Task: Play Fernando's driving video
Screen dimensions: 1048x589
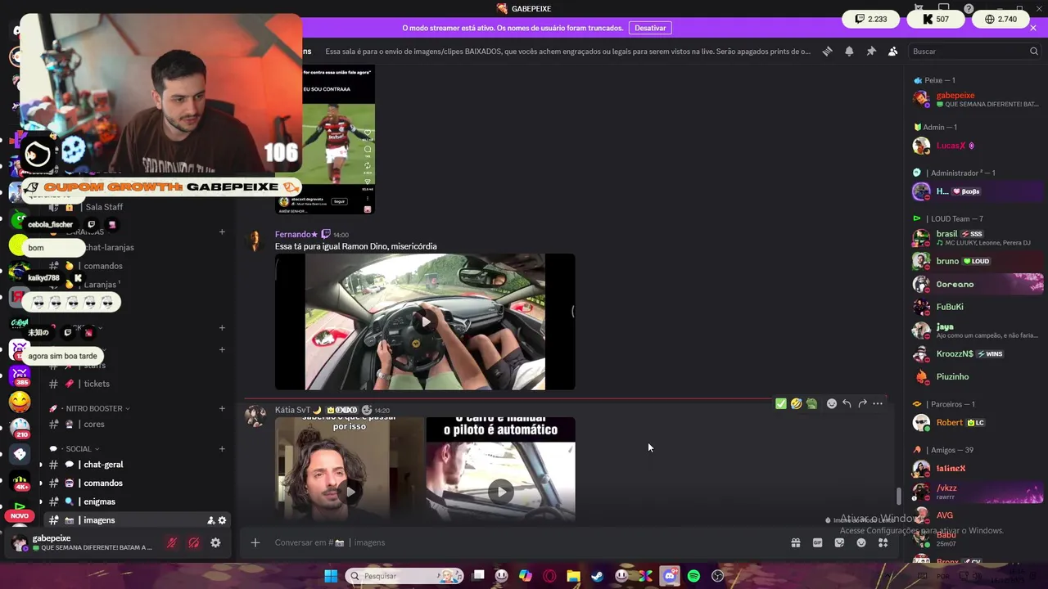Action: [x=425, y=321]
